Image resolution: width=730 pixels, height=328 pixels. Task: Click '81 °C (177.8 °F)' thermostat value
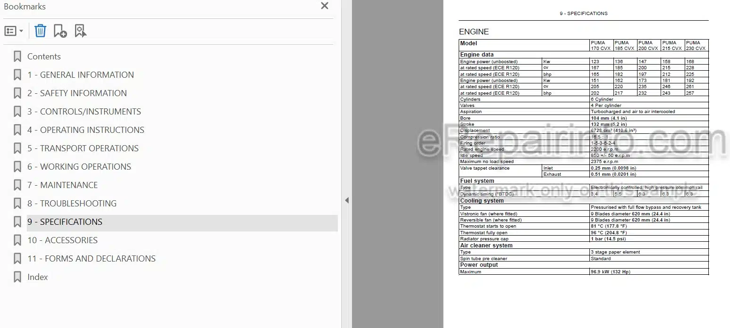pyautogui.click(x=609, y=226)
